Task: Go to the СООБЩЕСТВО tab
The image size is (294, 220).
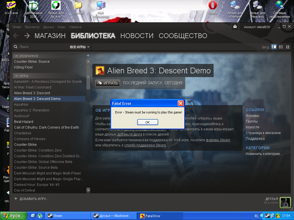Action: point(183,36)
